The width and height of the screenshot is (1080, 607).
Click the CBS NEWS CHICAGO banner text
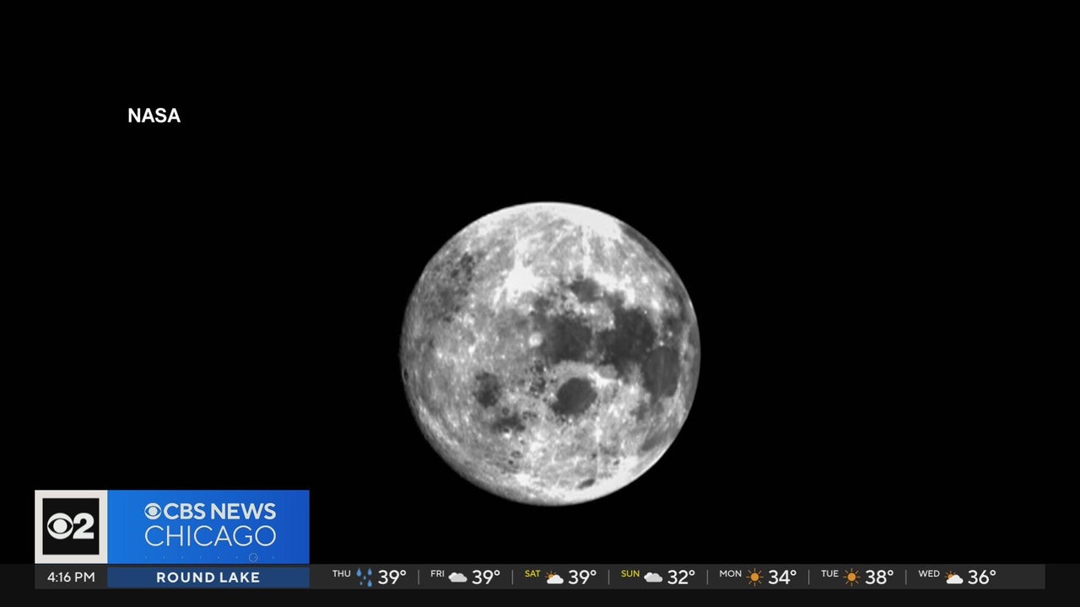(210, 524)
